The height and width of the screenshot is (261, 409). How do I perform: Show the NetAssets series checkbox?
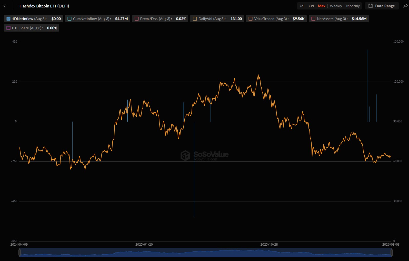[313, 19]
